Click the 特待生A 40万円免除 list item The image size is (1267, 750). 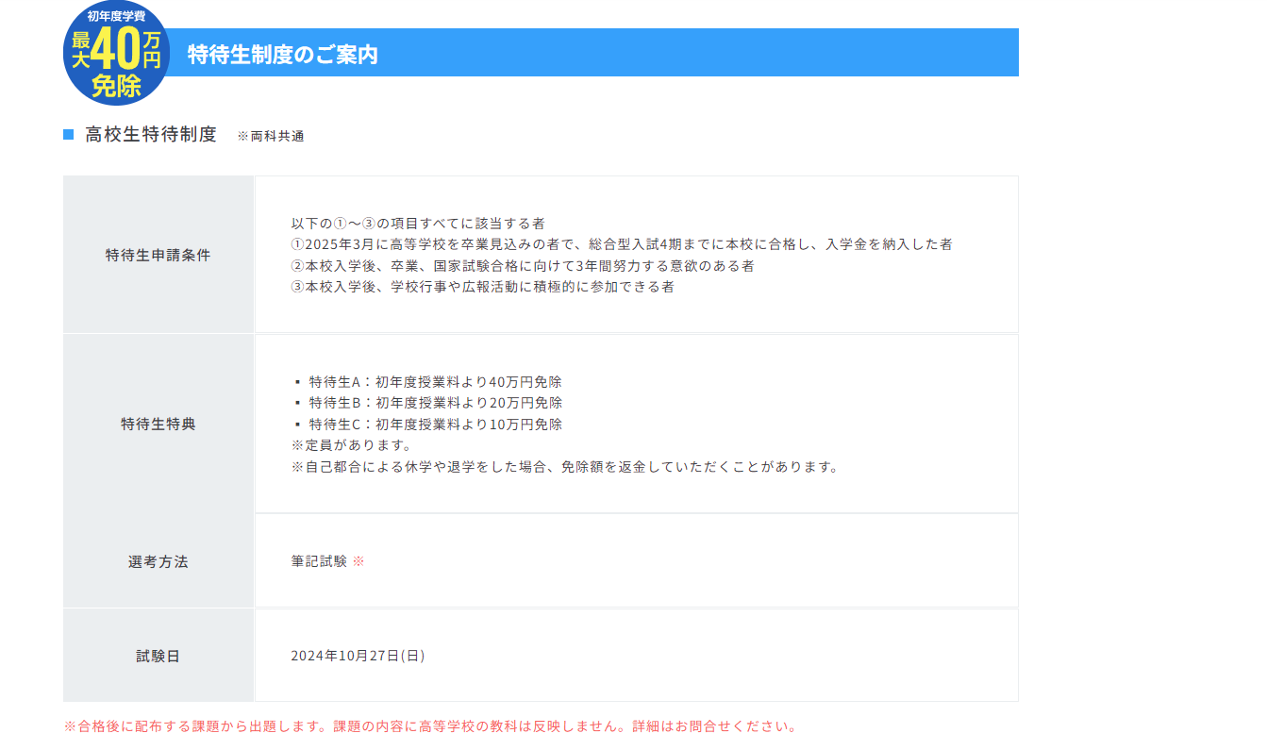tap(435, 382)
